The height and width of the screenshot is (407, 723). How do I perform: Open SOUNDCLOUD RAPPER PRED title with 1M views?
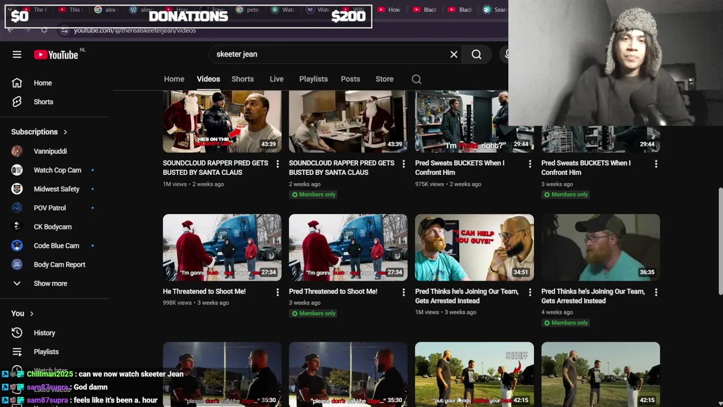tap(215, 167)
